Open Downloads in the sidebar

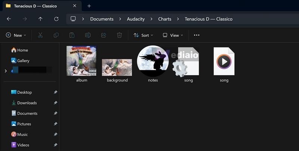(x=24, y=103)
